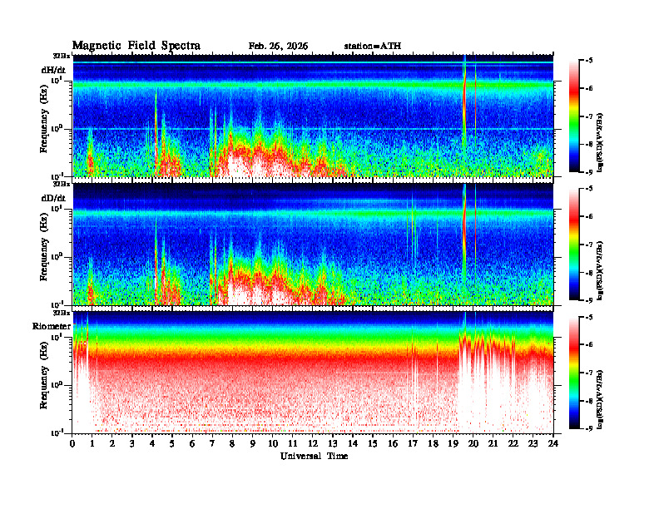Click the "Universal Time" axis title
The height and width of the screenshot is (509, 659).
click(x=315, y=456)
